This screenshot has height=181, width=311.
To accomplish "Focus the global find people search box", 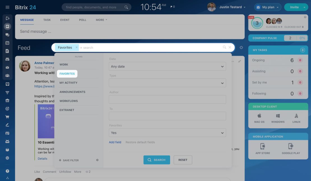I will tap(96, 7).
